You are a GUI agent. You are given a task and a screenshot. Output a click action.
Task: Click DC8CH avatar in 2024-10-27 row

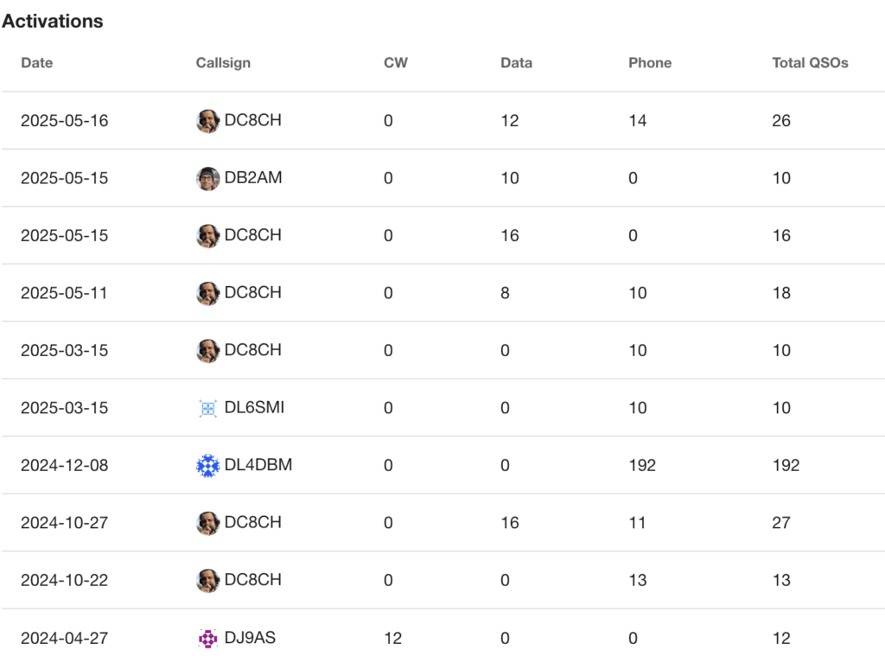(207, 523)
